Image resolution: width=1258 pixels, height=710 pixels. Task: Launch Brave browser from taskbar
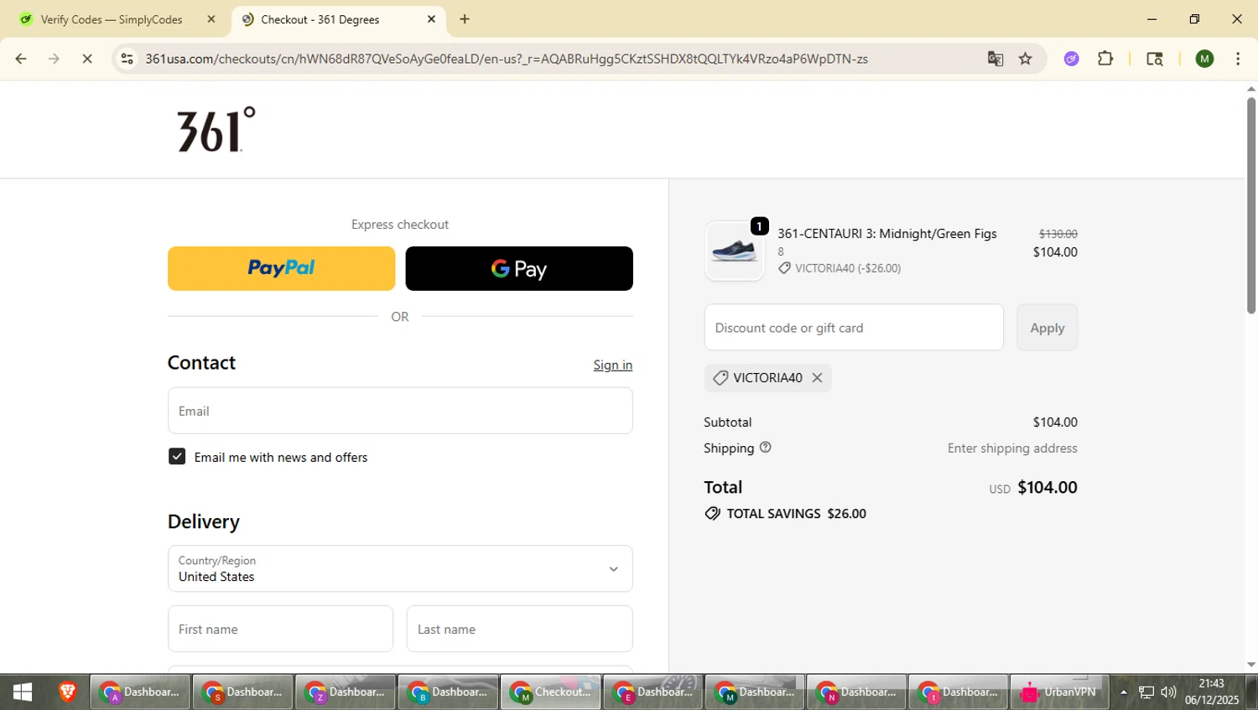(x=68, y=692)
